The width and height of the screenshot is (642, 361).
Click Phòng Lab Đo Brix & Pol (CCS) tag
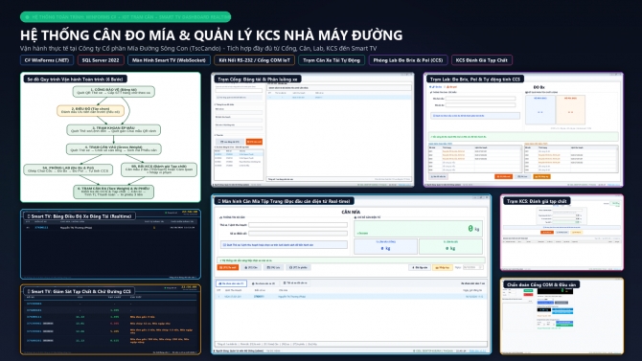pyautogui.click(x=408, y=60)
